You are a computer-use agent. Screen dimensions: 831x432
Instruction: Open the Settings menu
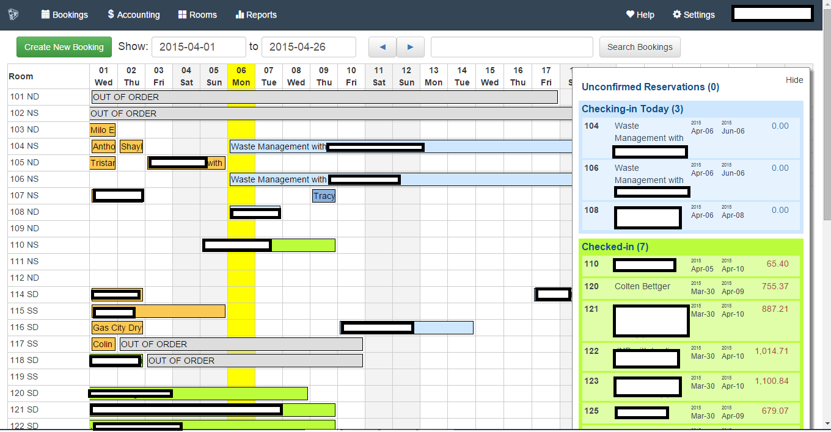point(694,15)
